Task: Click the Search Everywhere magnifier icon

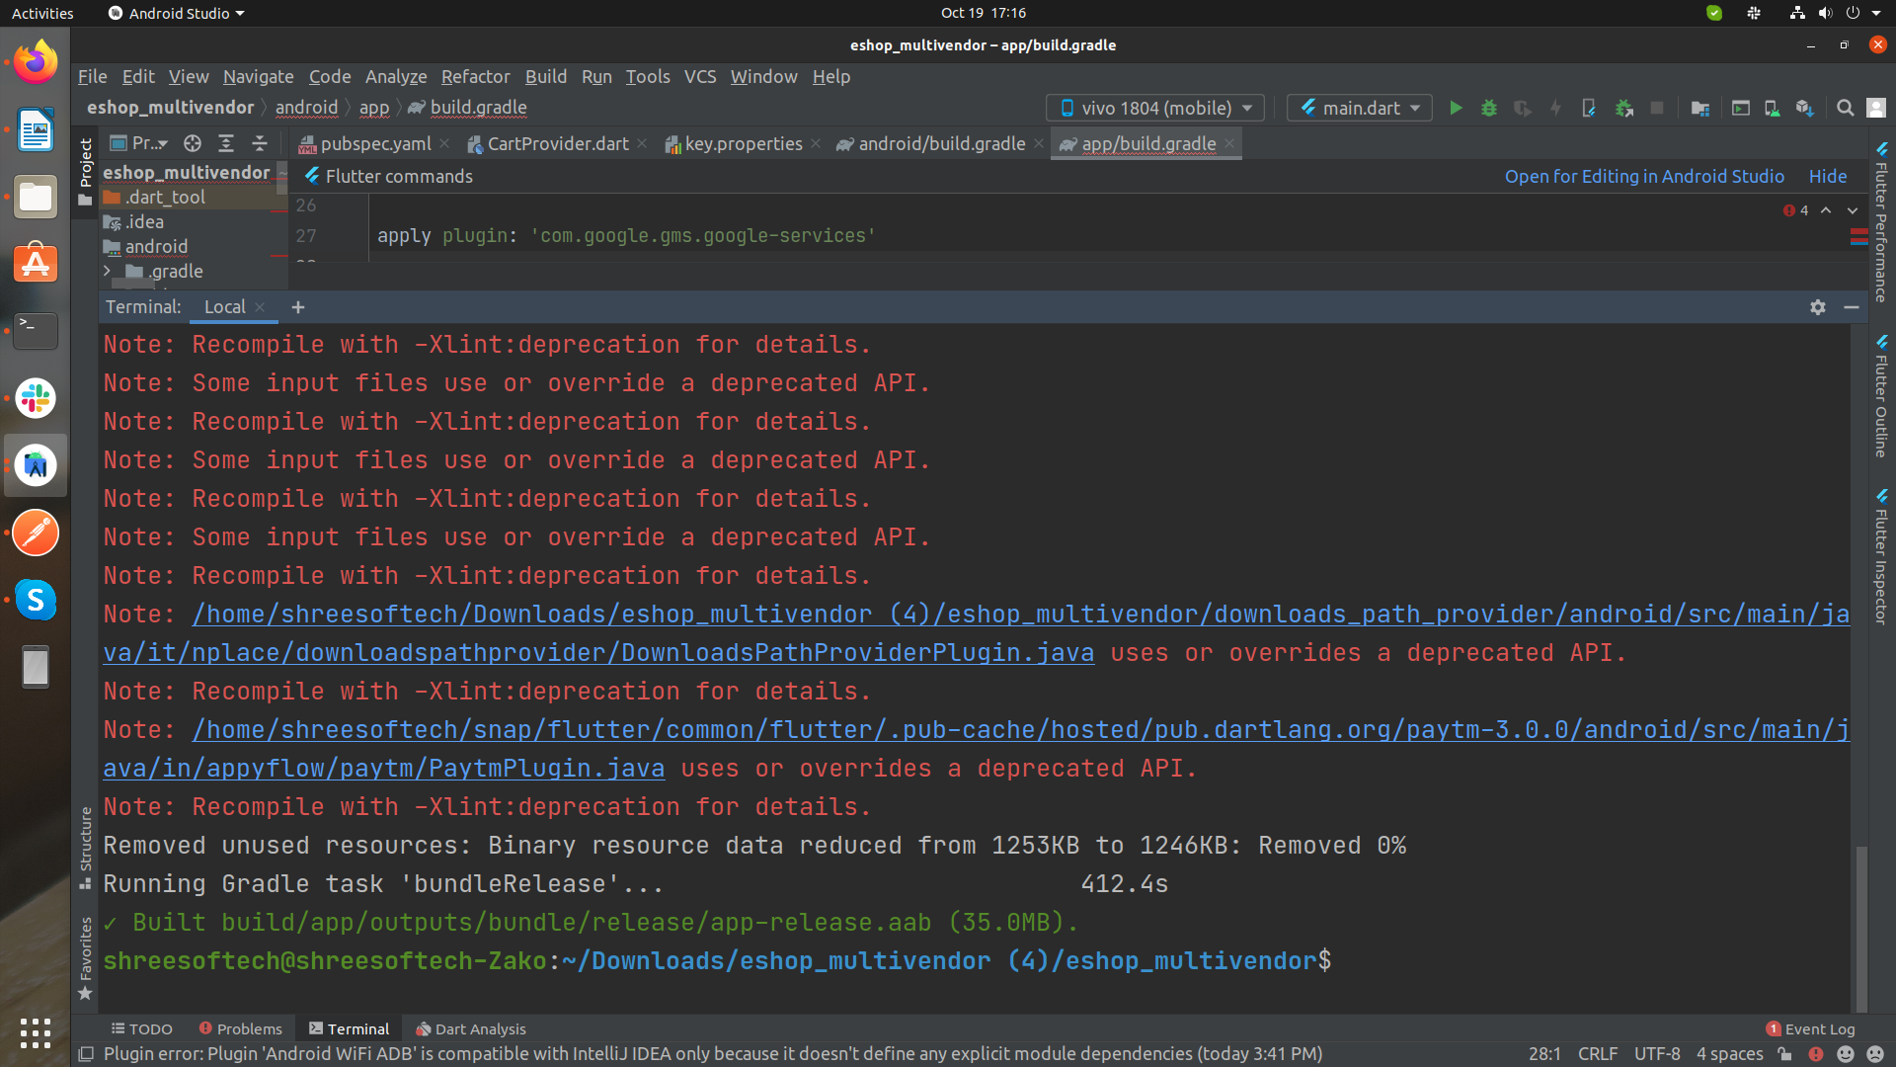Action: click(1845, 108)
